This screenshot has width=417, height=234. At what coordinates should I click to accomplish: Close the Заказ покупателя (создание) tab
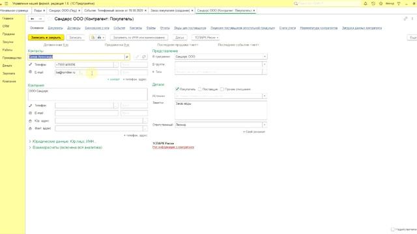[x=192, y=10]
